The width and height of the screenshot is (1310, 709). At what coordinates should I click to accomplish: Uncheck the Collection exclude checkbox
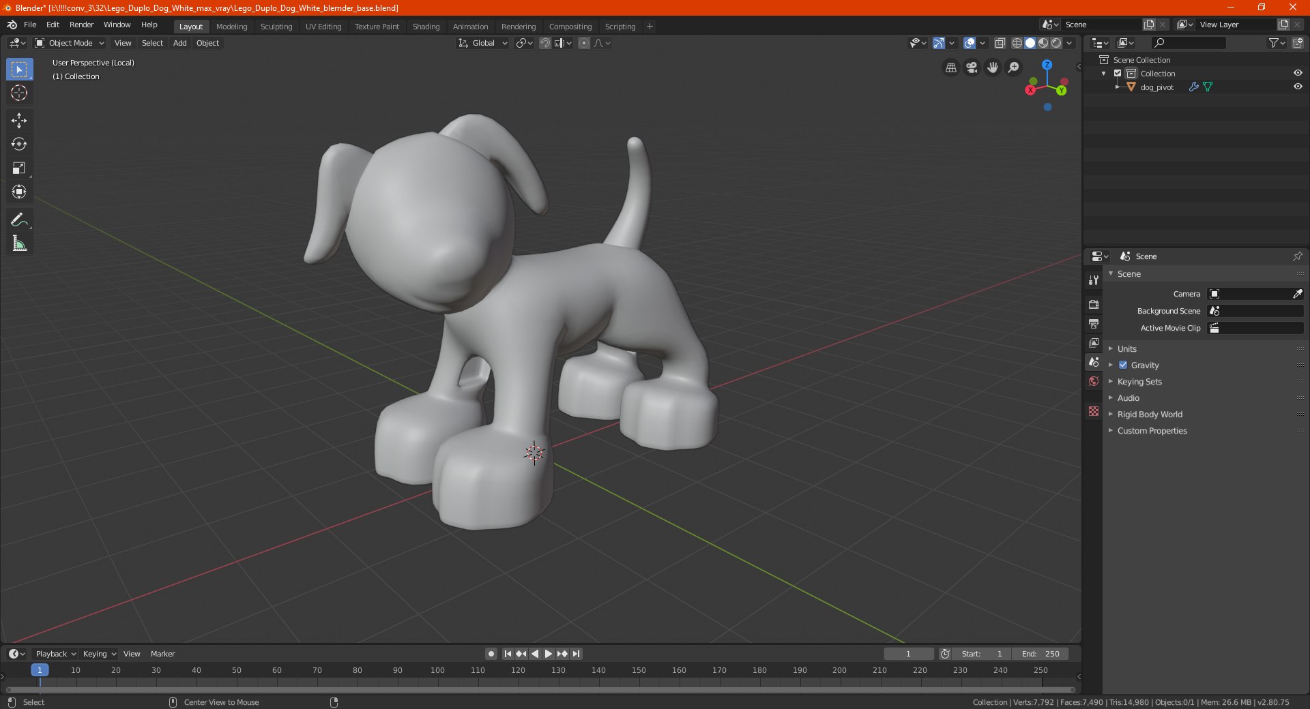[1118, 74]
